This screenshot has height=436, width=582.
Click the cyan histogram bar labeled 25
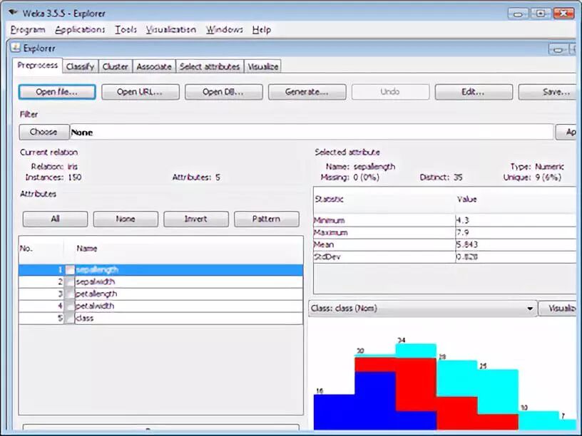[x=497, y=391]
